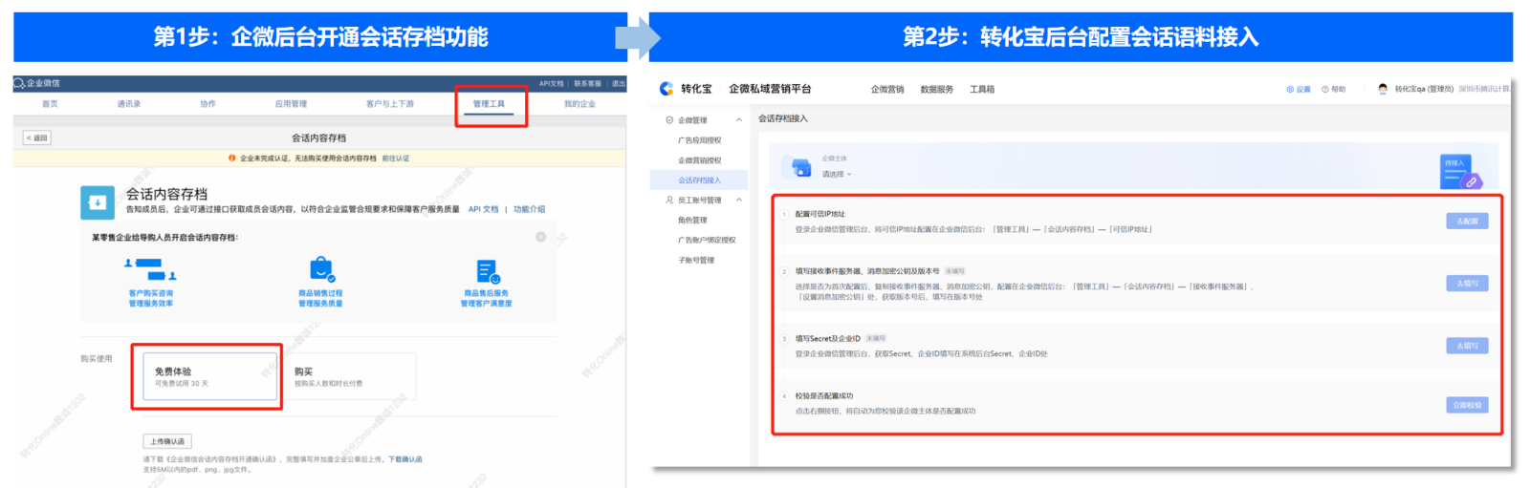Open the 协作 tab
The image size is (1530, 488).
[208, 103]
